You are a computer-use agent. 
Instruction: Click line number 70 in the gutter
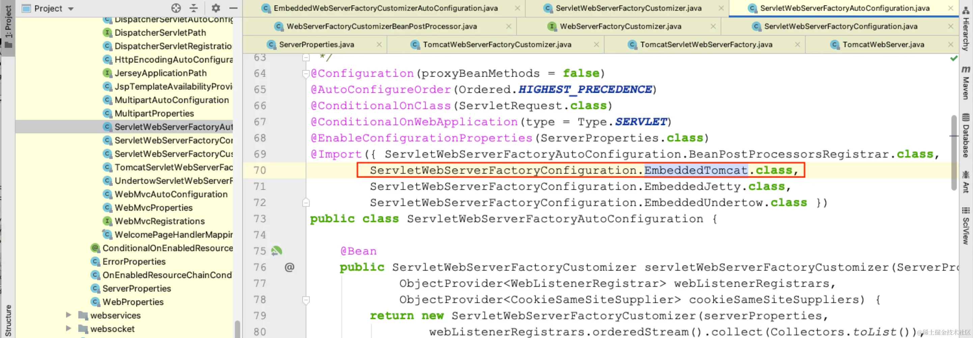(260, 170)
